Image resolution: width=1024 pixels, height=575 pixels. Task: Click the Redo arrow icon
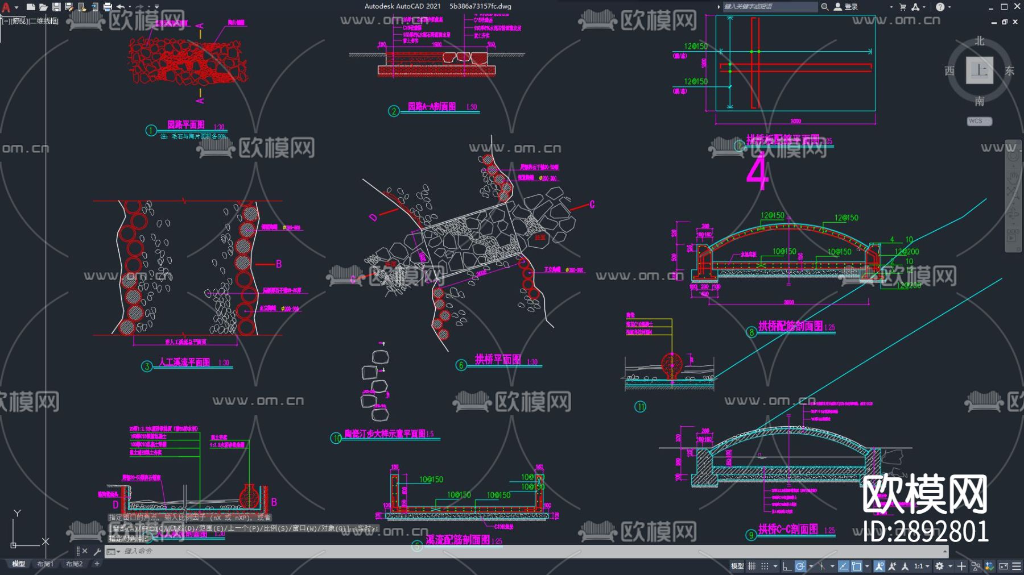pyautogui.click(x=140, y=7)
